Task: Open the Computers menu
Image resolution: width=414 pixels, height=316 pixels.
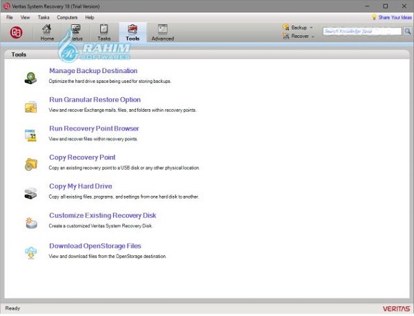Action: (x=67, y=17)
